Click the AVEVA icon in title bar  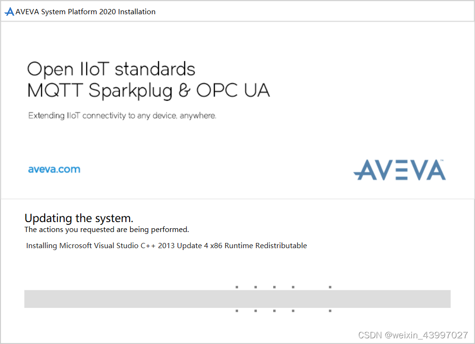[x=9, y=12]
